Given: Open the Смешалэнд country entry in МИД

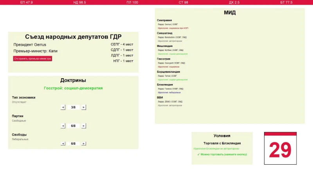Looking at the screenshot, I should (x=164, y=33).
